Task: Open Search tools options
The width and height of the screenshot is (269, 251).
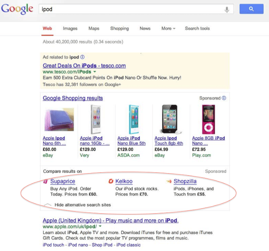Action: pyautogui.click(x=197, y=29)
